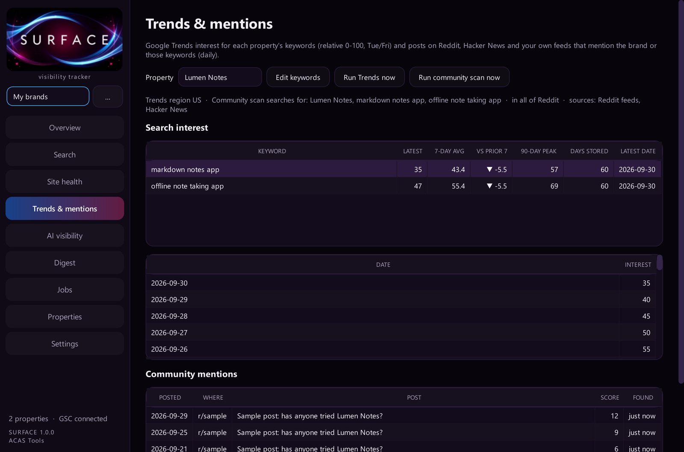Click the 90-day peak value 69
The height and width of the screenshot is (452, 684).
click(x=554, y=186)
